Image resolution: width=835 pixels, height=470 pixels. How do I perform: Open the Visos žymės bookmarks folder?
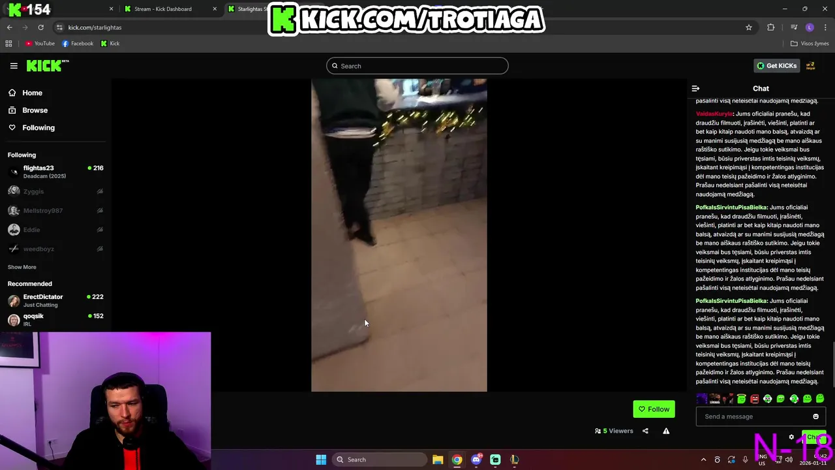pyautogui.click(x=809, y=44)
